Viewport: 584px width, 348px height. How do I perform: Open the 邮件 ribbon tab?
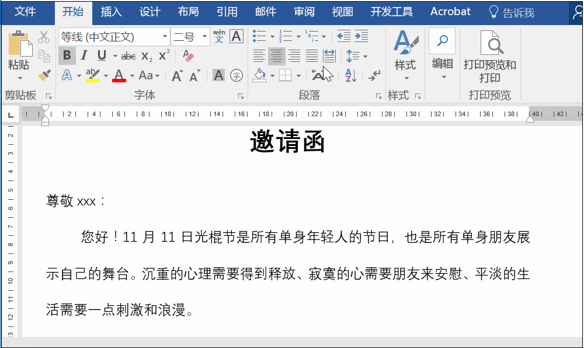tap(266, 11)
